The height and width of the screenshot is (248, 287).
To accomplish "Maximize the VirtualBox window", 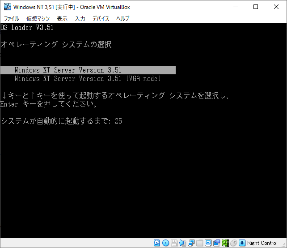I will click(256, 7).
